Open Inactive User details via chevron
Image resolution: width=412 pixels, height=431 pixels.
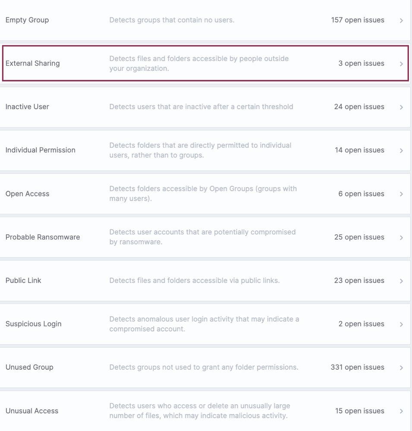(401, 107)
